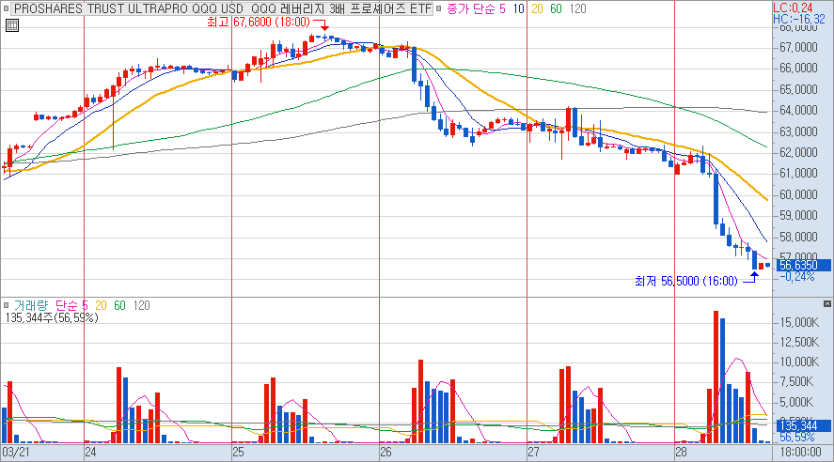Screen dimensions: 834x462
Task: Click the 58,0000 price axis label
Action: 798,237
